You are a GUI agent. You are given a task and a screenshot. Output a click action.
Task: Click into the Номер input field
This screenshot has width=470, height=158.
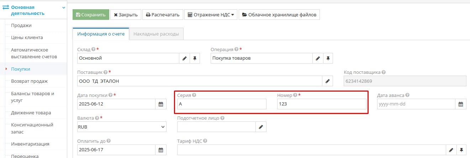pos(322,104)
